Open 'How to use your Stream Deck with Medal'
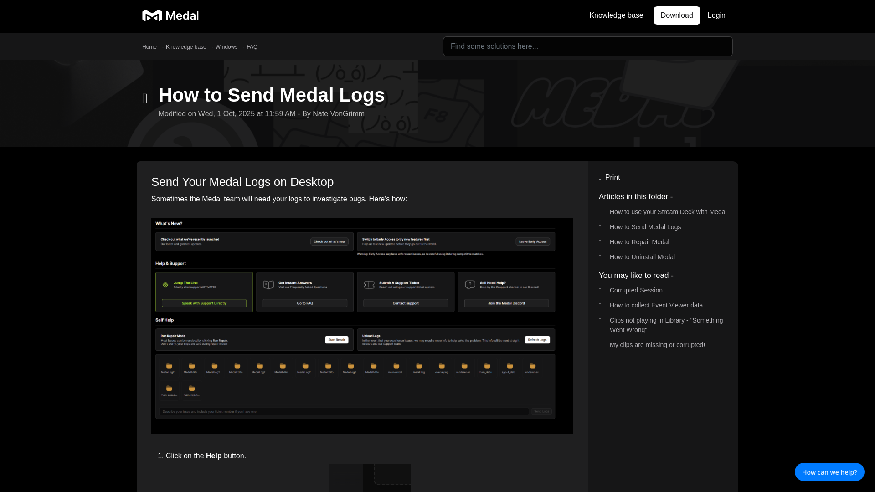 [668, 212]
